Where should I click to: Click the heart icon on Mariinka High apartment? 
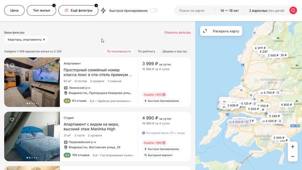(x=12, y=119)
